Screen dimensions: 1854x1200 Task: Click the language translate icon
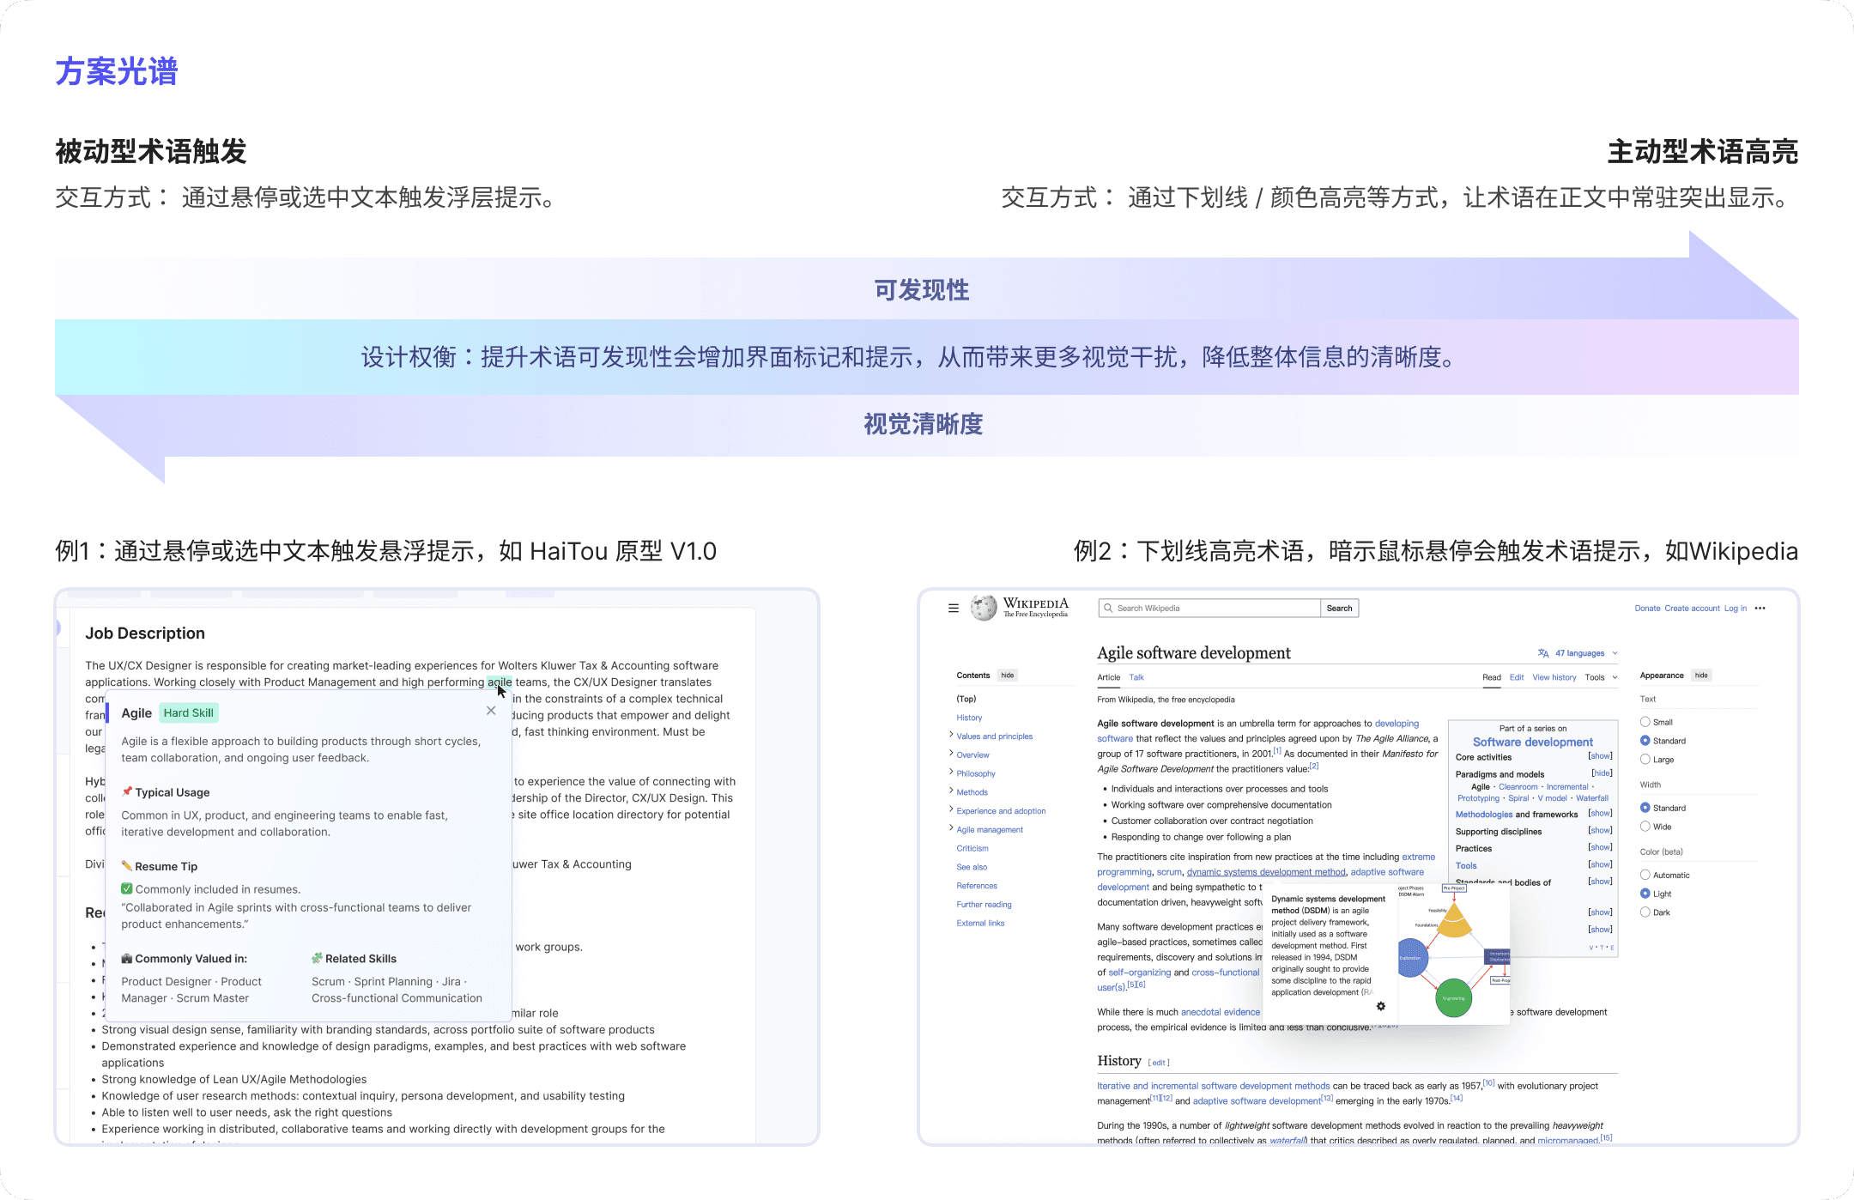[1543, 653]
